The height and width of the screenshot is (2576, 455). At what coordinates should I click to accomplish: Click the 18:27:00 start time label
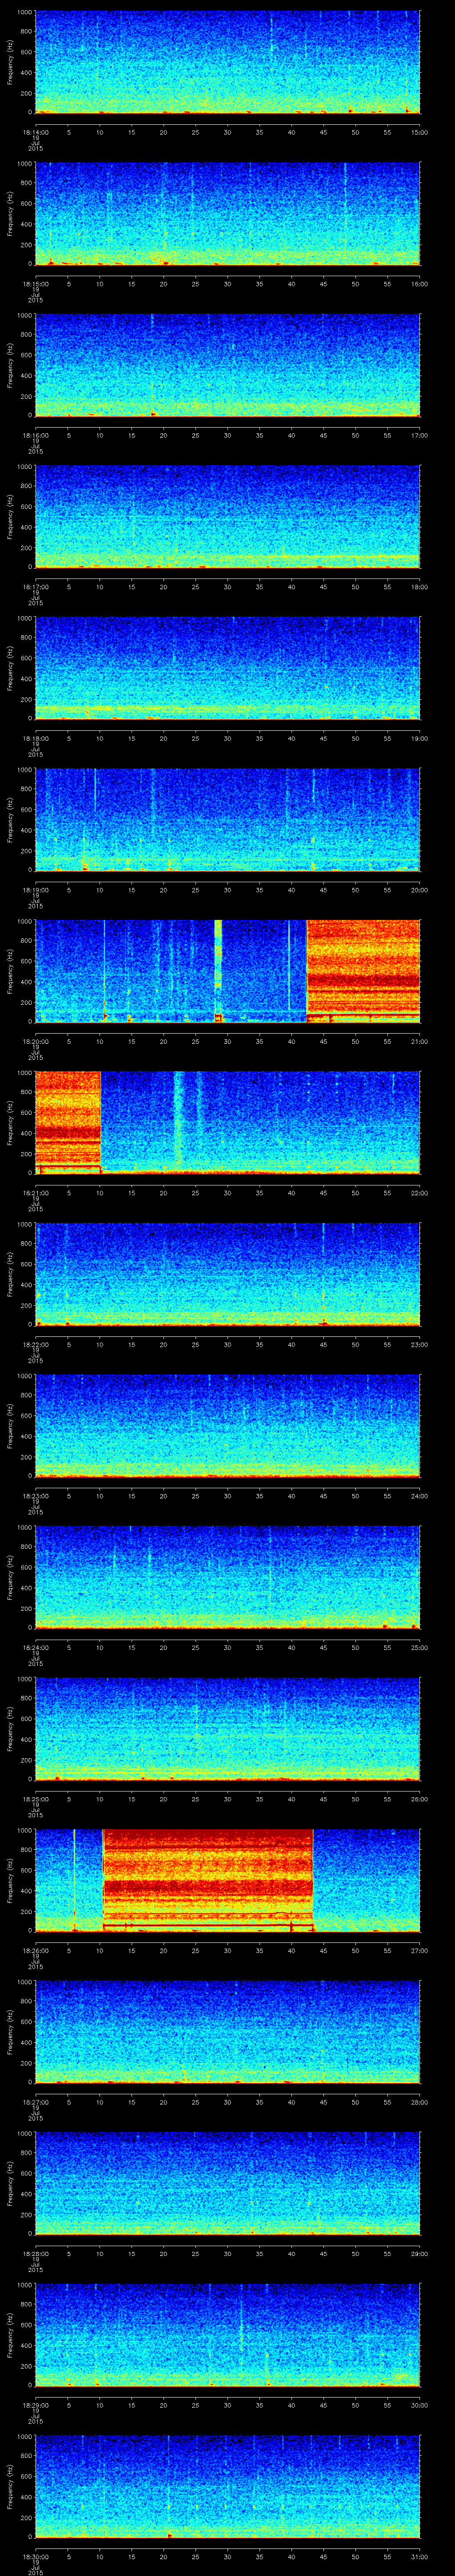(35, 2102)
